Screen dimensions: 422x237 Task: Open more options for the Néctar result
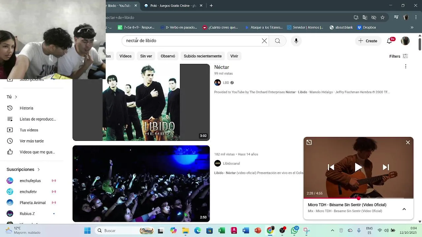tap(406, 66)
